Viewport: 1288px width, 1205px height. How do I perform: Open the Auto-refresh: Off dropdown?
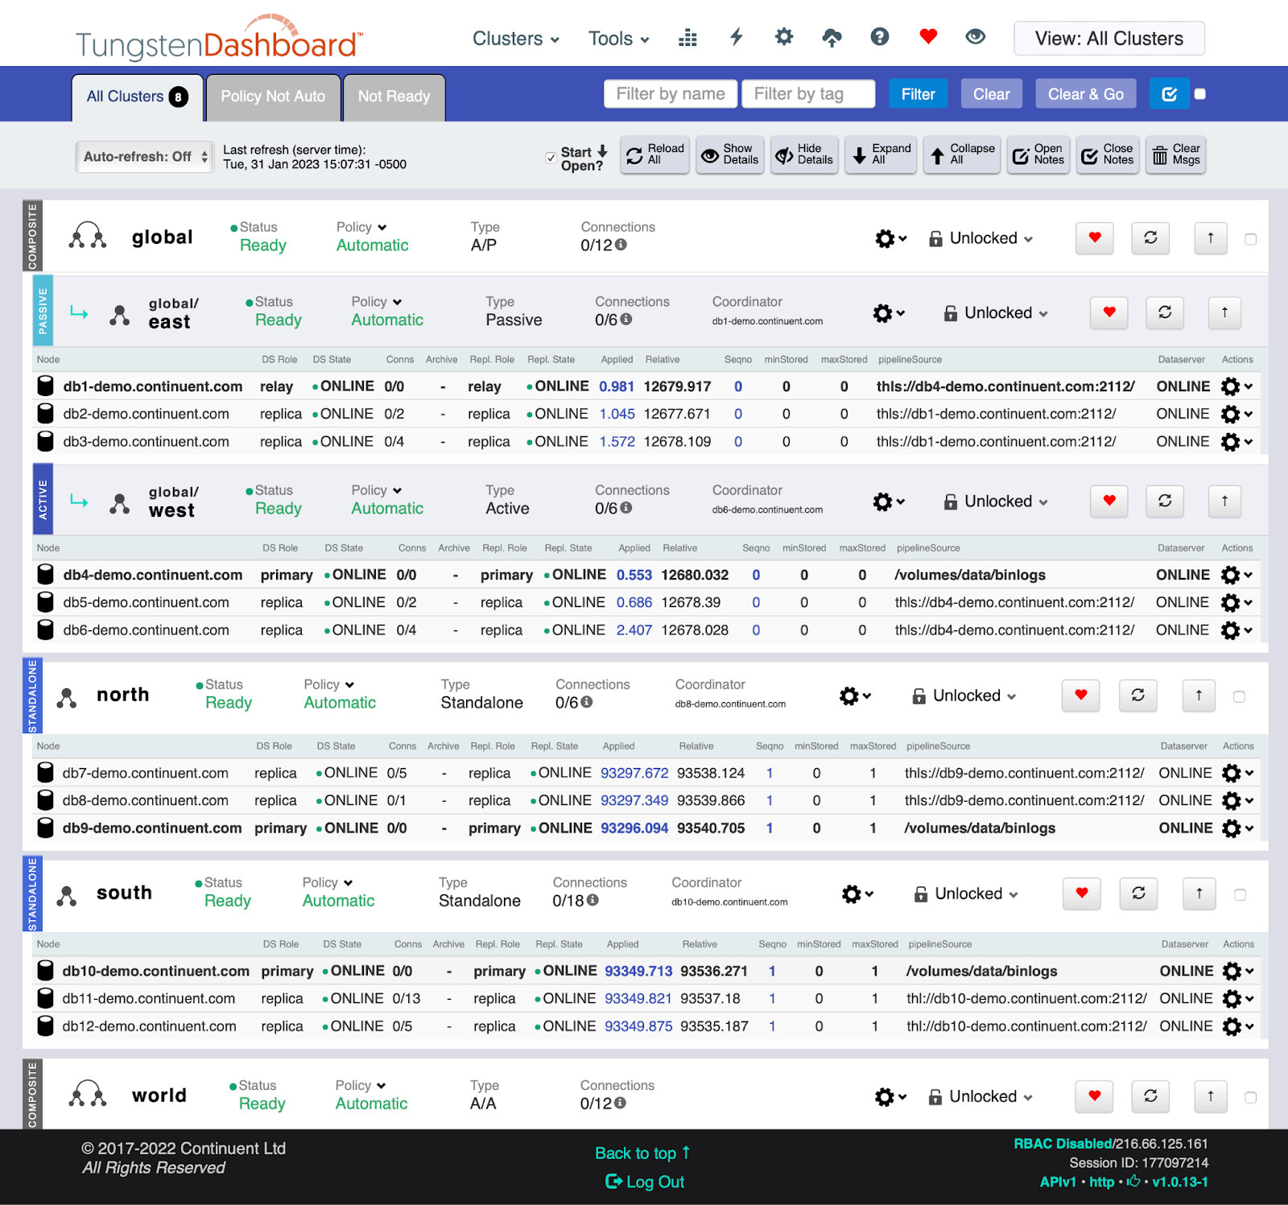pyautogui.click(x=145, y=157)
